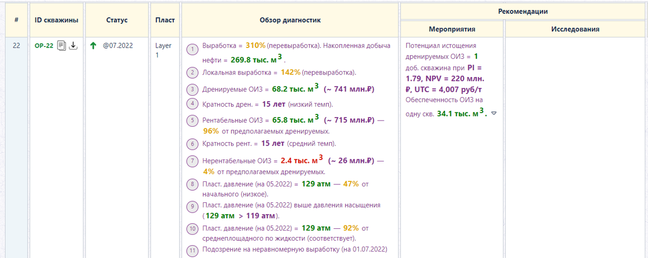Image resolution: width=648 pixels, height=258 pixels.
Task: Click the Пласт column header
Action: [x=165, y=20]
